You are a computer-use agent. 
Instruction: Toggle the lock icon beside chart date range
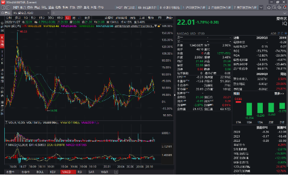point(159,26)
